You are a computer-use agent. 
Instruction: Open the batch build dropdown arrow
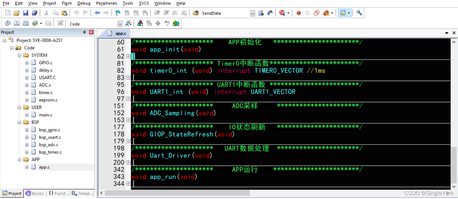[x=41, y=24]
